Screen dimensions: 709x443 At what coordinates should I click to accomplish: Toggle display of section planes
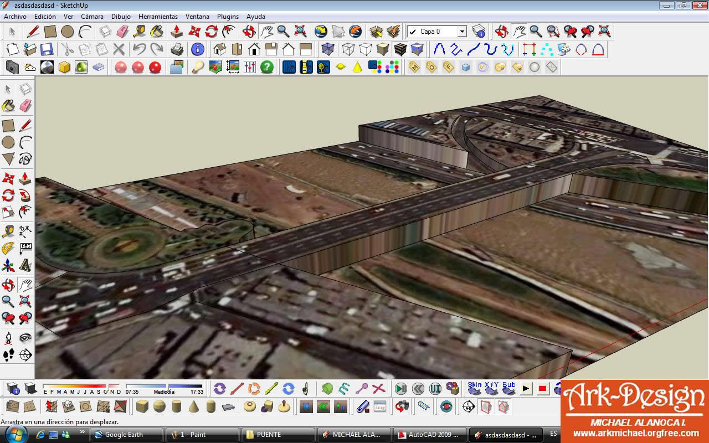click(486, 407)
